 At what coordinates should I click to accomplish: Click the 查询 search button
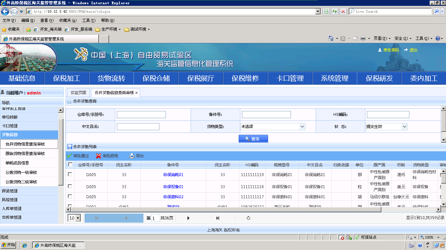pyautogui.click(x=253, y=139)
